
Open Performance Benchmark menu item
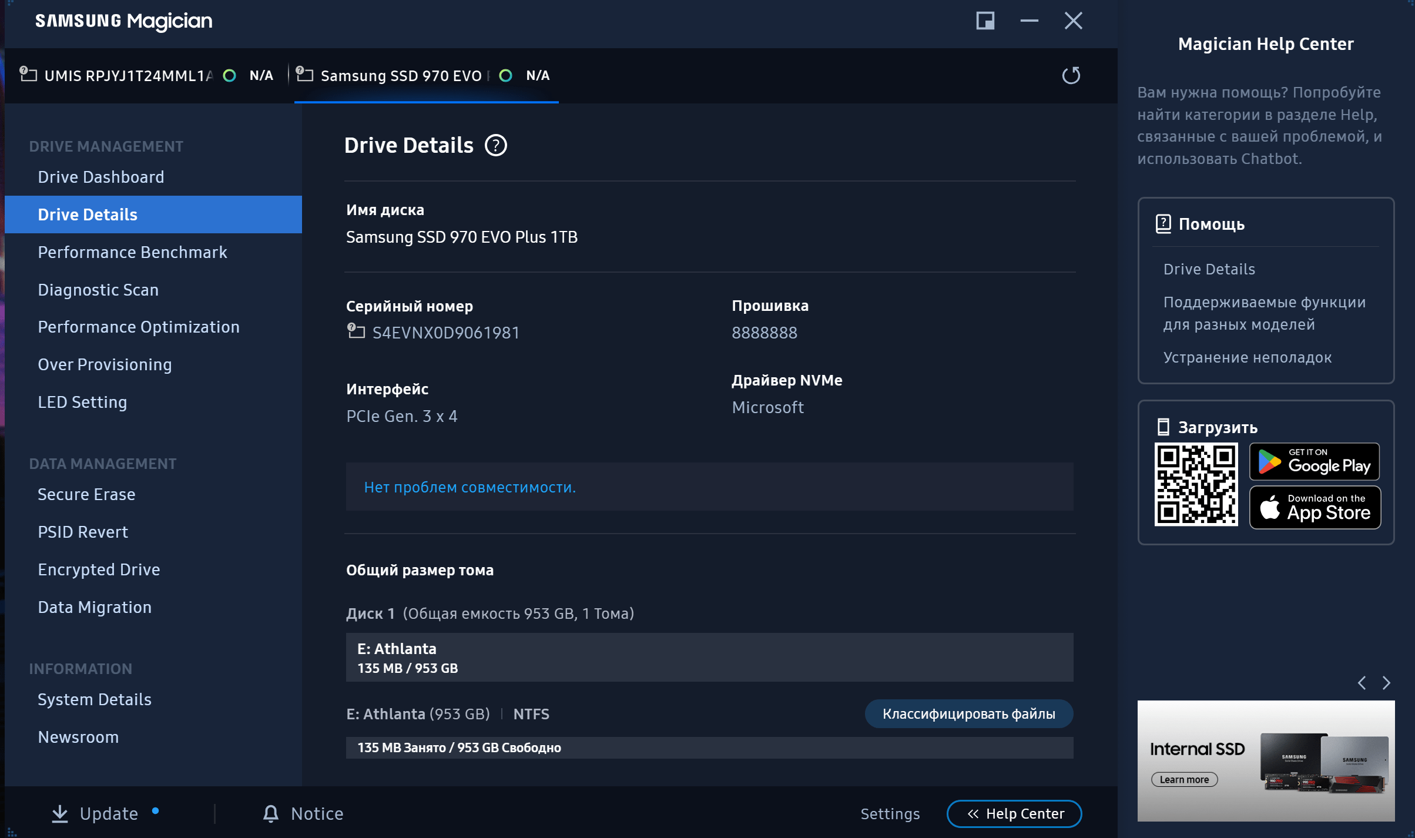click(132, 252)
